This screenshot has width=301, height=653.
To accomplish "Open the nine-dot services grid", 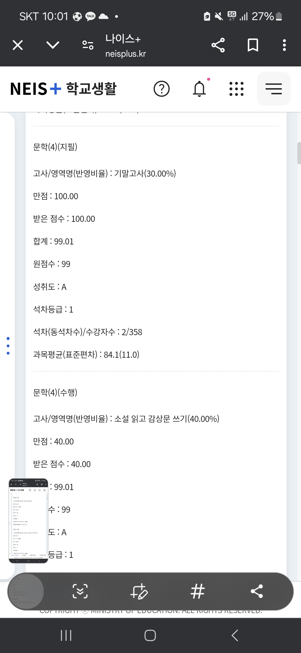I will click(236, 89).
